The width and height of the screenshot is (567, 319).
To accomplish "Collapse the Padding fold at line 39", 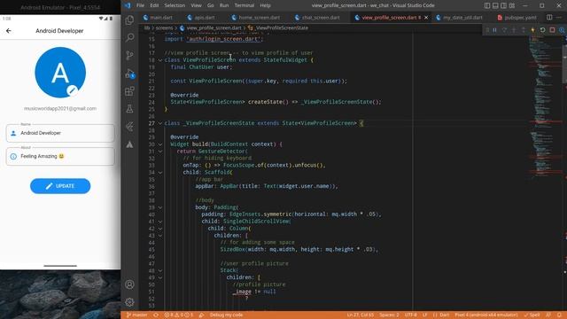I will (x=160, y=207).
